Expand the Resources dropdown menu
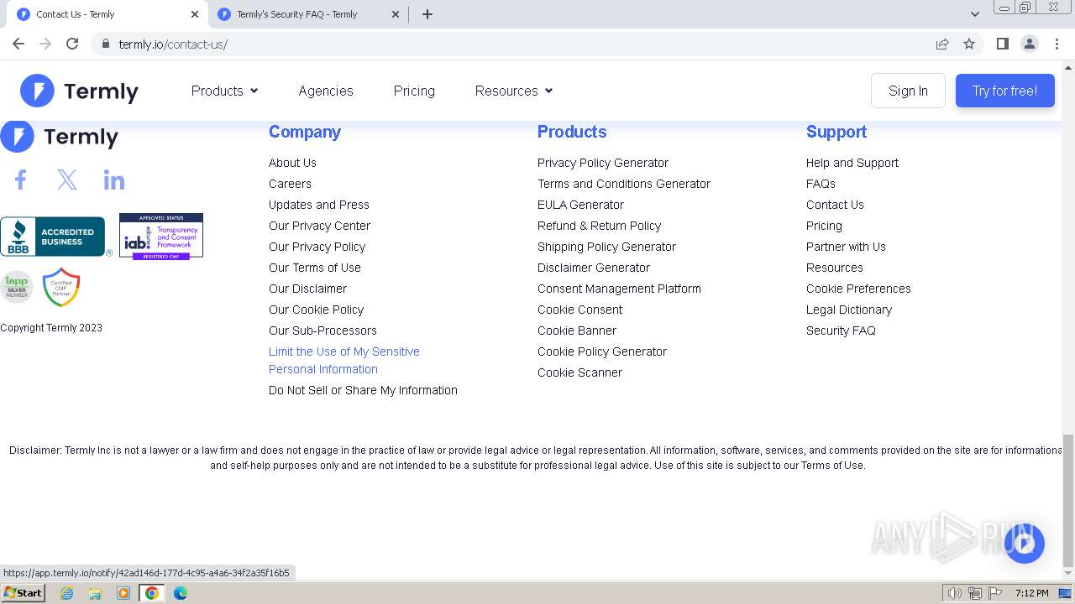 click(x=514, y=91)
